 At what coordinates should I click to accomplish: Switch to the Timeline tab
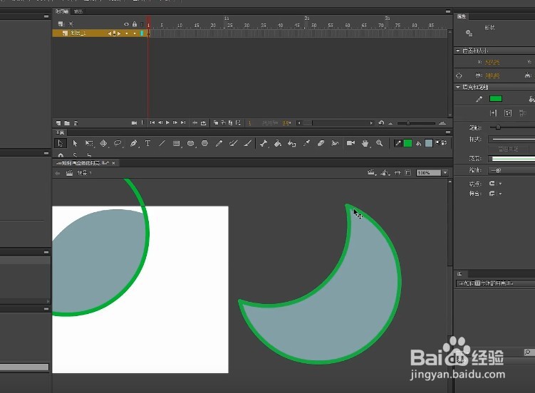pyautogui.click(x=62, y=11)
